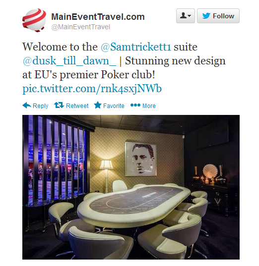Open the More actions menu label
The height and width of the screenshot is (266, 259).
(149, 106)
